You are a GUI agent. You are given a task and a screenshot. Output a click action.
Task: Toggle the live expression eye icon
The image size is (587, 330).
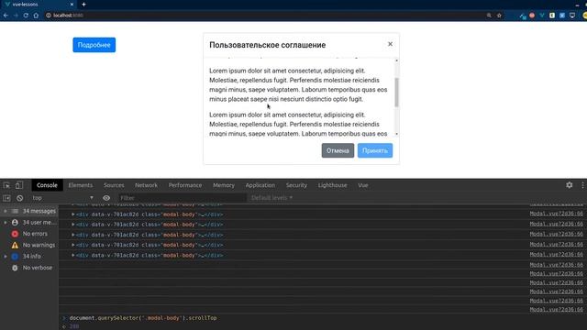point(106,198)
